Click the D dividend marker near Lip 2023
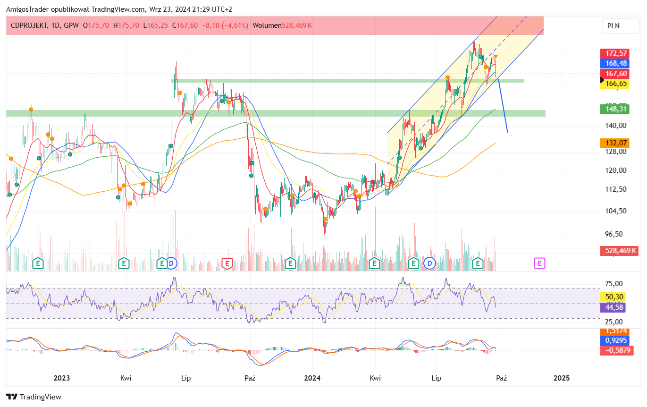Viewport: 647px width, 407px height. [x=171, y=263]
